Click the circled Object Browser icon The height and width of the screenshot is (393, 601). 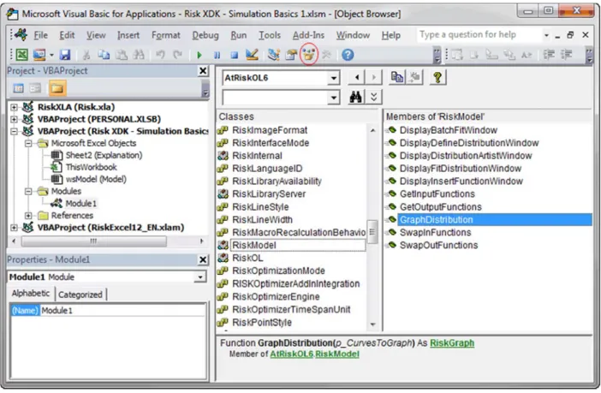309,55
